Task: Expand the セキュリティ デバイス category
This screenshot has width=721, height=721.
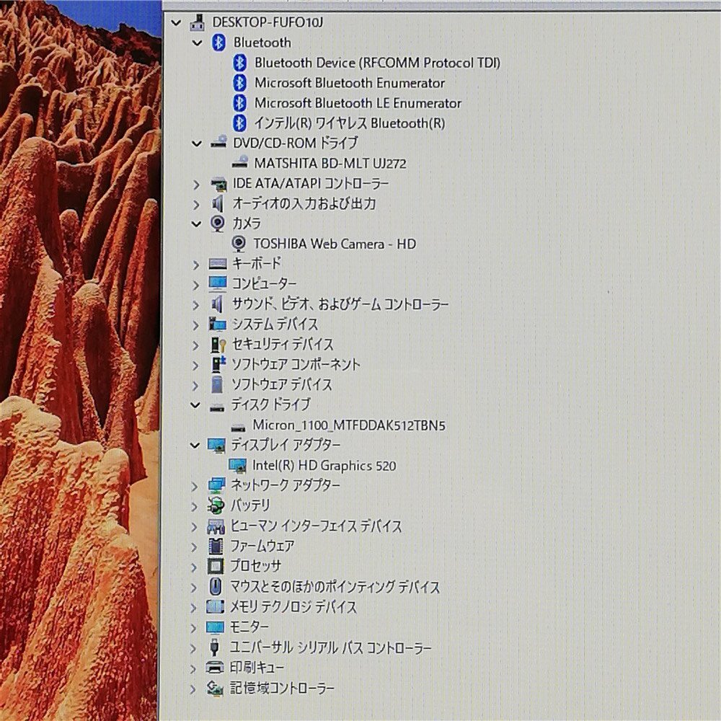Action: point(195,345)
